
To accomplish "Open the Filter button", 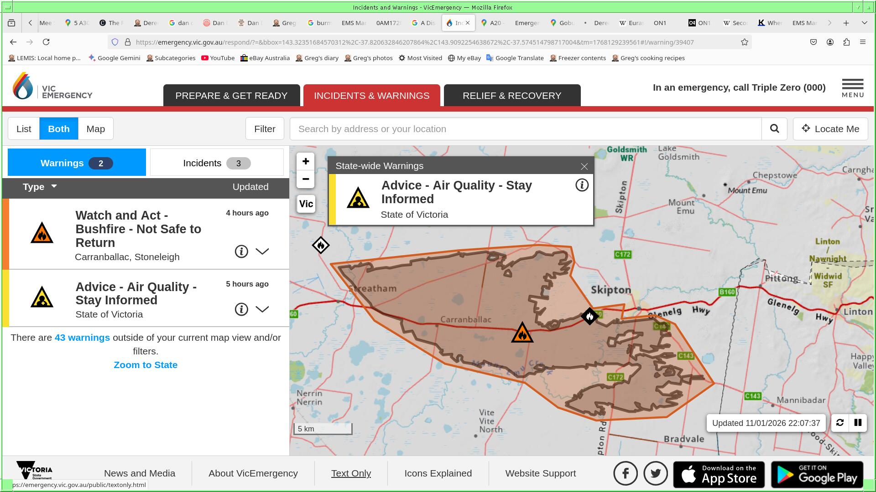I will [265, 129].
